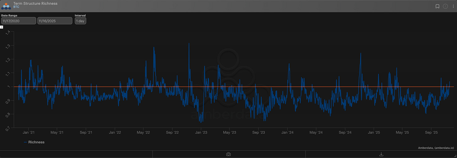Click the BTC asset label
Screen dimensions: 457x158
tap(16, 7)
